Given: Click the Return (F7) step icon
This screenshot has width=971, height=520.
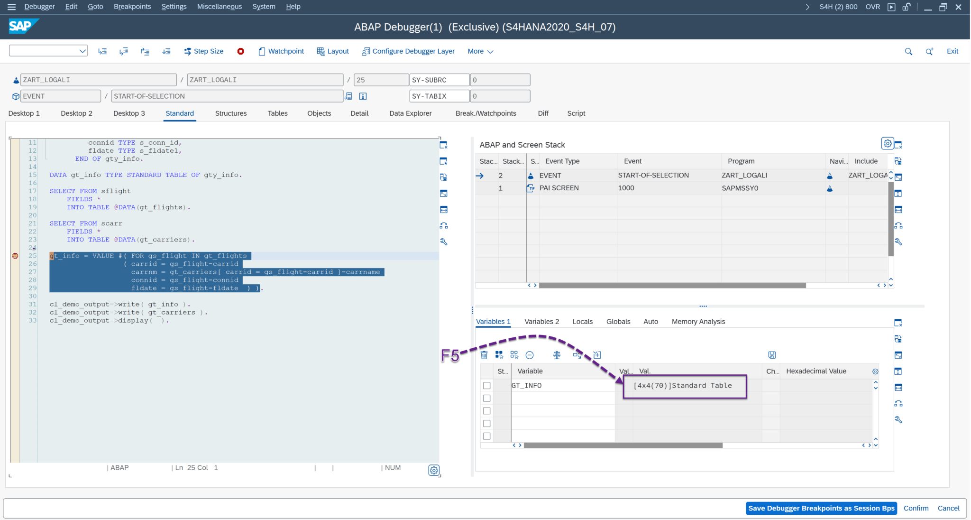Looking at the screenshot, I should (x=145, y=51).
